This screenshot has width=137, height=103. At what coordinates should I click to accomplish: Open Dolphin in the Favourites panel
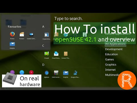click(12, 45)
